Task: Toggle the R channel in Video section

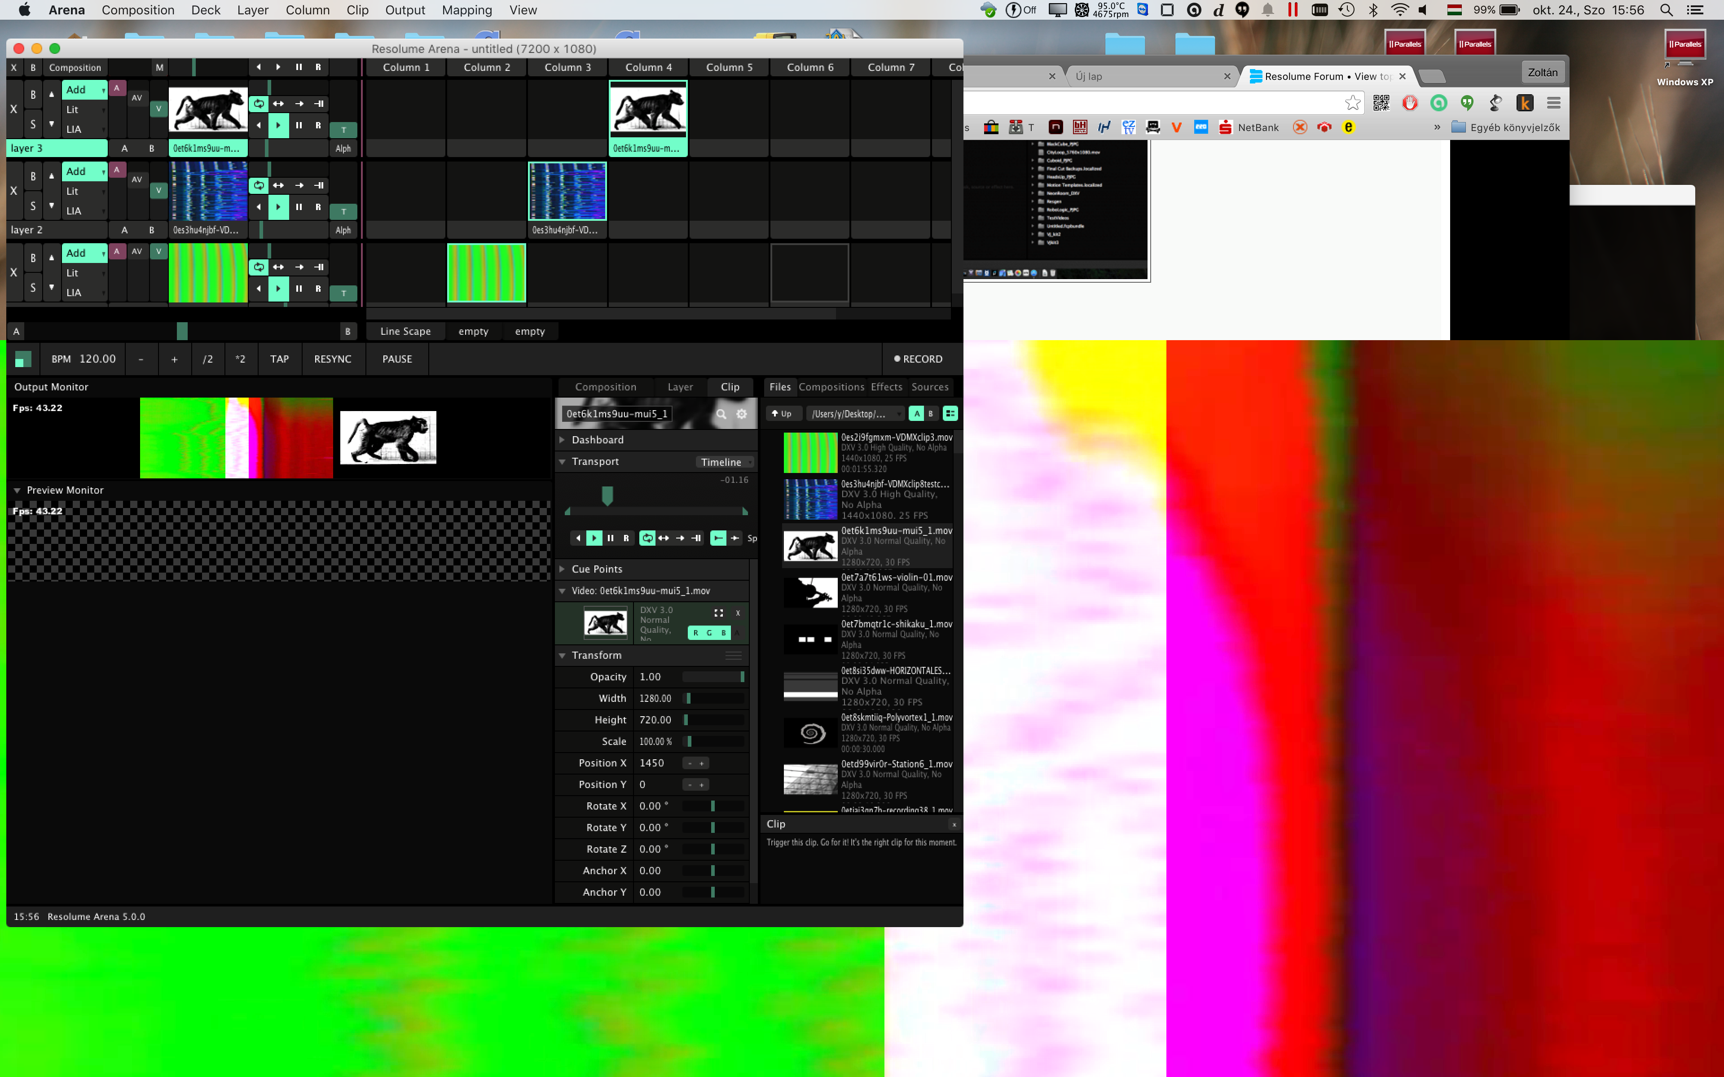Action: tap(695, 633)
